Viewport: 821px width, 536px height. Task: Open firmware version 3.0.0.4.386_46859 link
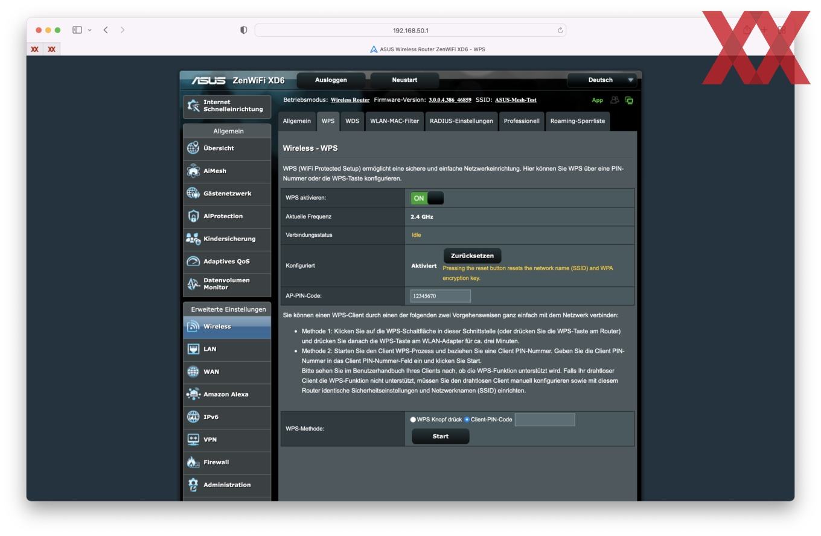(450, 100)
